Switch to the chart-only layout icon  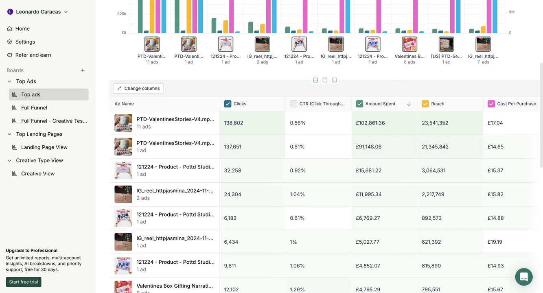(x=335, y=80)
